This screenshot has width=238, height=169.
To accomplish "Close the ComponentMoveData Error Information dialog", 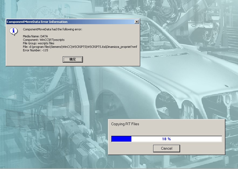I will tap(136, 22).
